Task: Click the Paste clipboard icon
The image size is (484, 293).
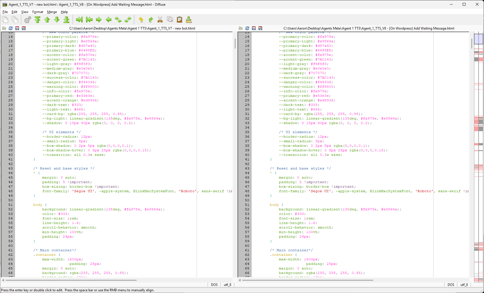Action: coord(180,20)
